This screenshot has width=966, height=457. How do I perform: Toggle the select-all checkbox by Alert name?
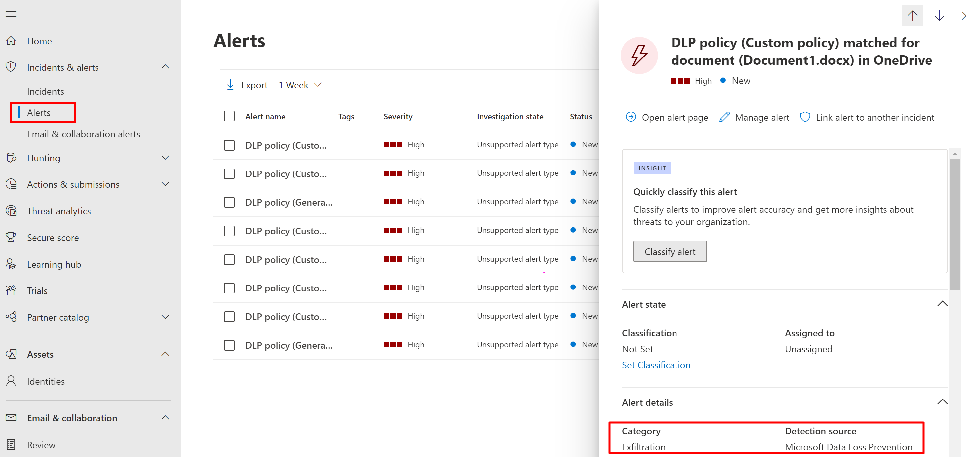(x=229, y=116)
